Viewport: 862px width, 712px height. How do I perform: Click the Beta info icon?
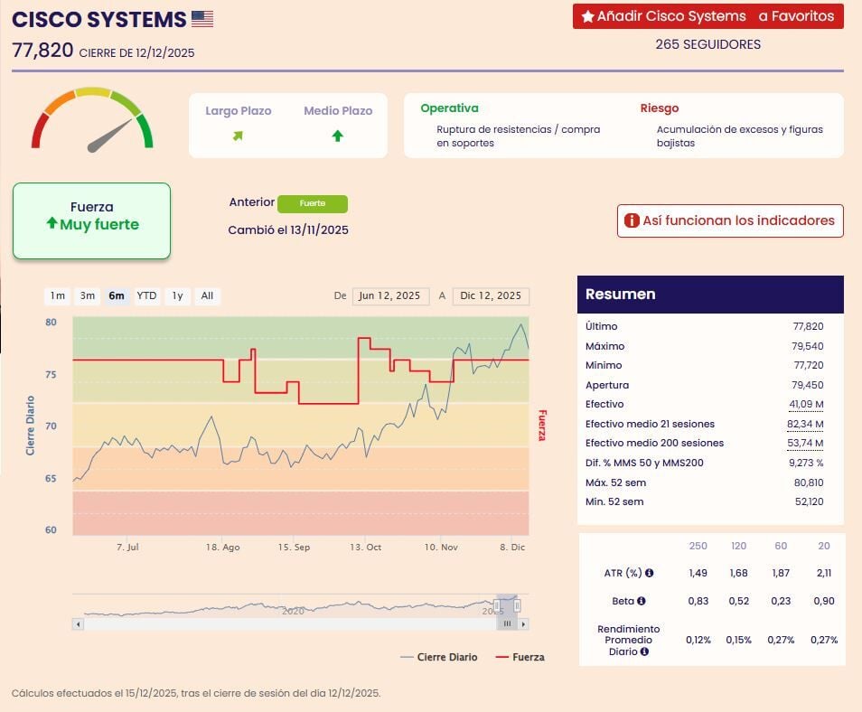pyautogui.click(x=642, y=601)
